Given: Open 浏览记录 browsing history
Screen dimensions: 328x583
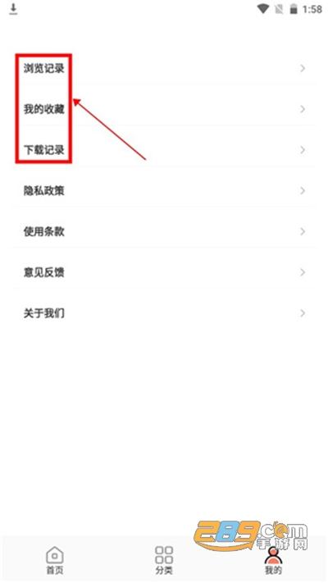Looking at the screenshot, I should (x=164, y=68).
